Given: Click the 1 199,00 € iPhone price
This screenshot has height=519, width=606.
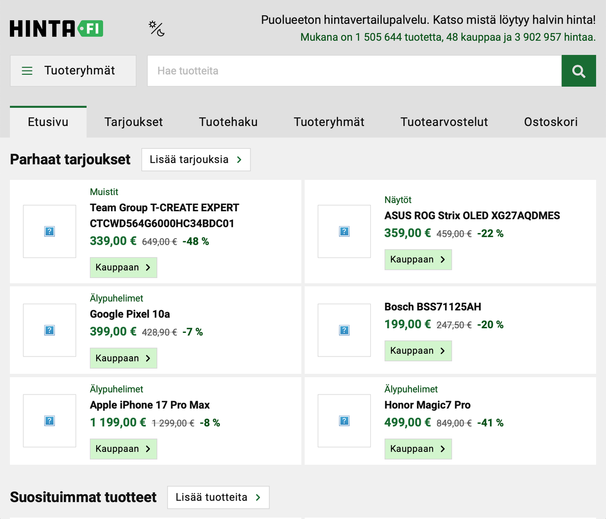Looking at the screenshot, I should pyautogui.click(x=118, y=422).
